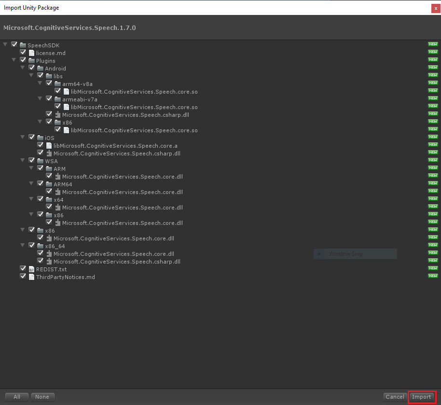The width and height of the screenshot is (441, 405).
Task: Collapse the WSA folder
Action: (x=23, y=160)
